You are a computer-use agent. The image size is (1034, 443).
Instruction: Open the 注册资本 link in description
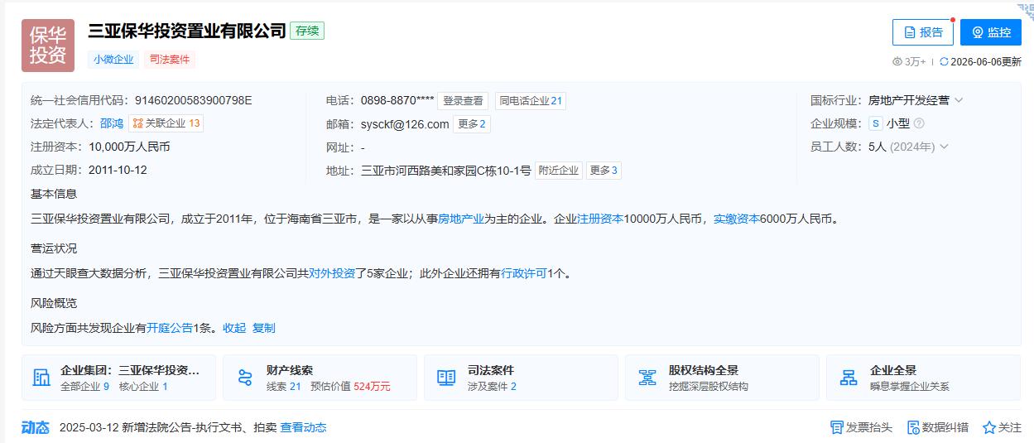click(600, 219)
